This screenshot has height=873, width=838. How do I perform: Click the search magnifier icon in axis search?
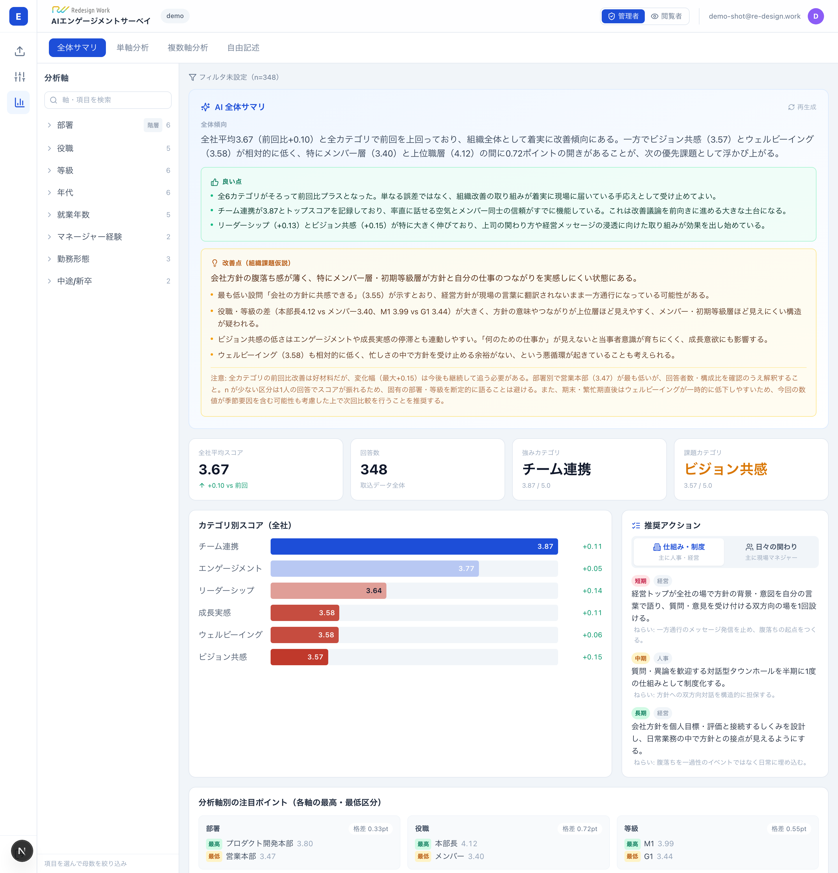[54, 100]
